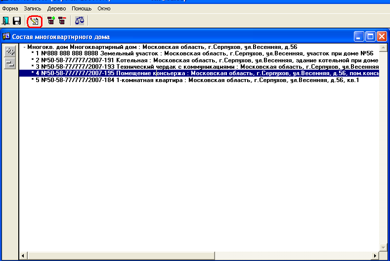Screen dimensions: 390x261
Task: Remove tree node with red minus icon
Action: tap(62, 20)
